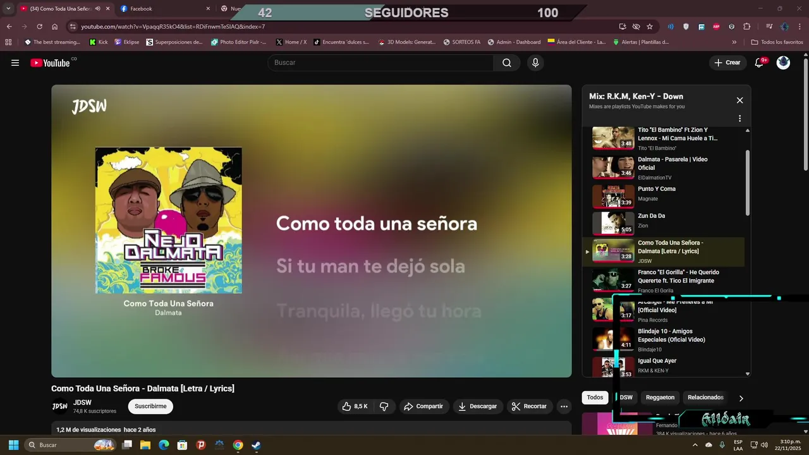Go back with the browser back arrow
This screenshot has width=809, height=455.
[9, 27]
